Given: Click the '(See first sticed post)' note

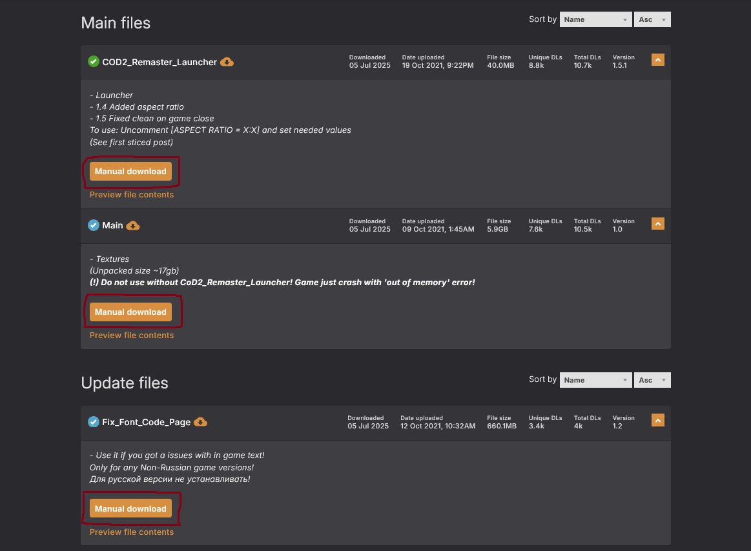Looking at the screenshot, I should coord(131,142).
